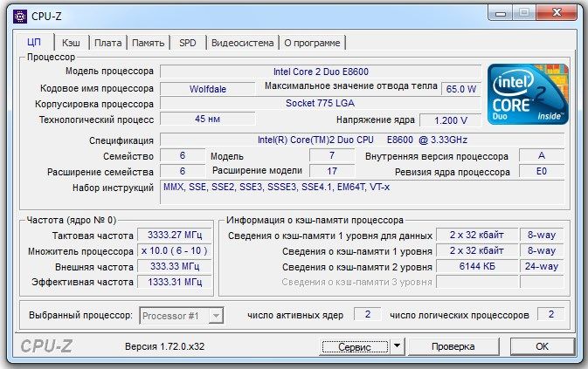The image size is (588, 369).
Task: Open the Кэш tab
Action: pos(71,43)
